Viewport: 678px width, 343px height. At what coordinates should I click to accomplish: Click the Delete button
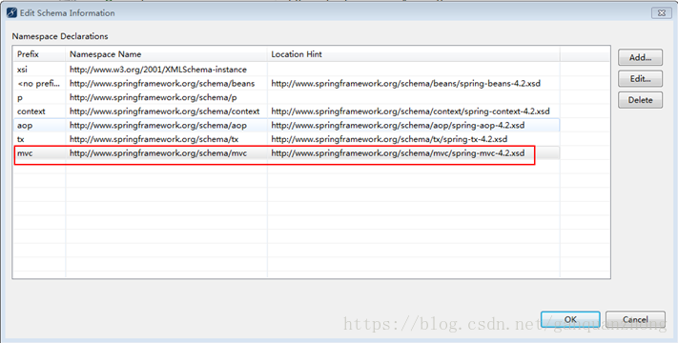[x=640, y=100]
